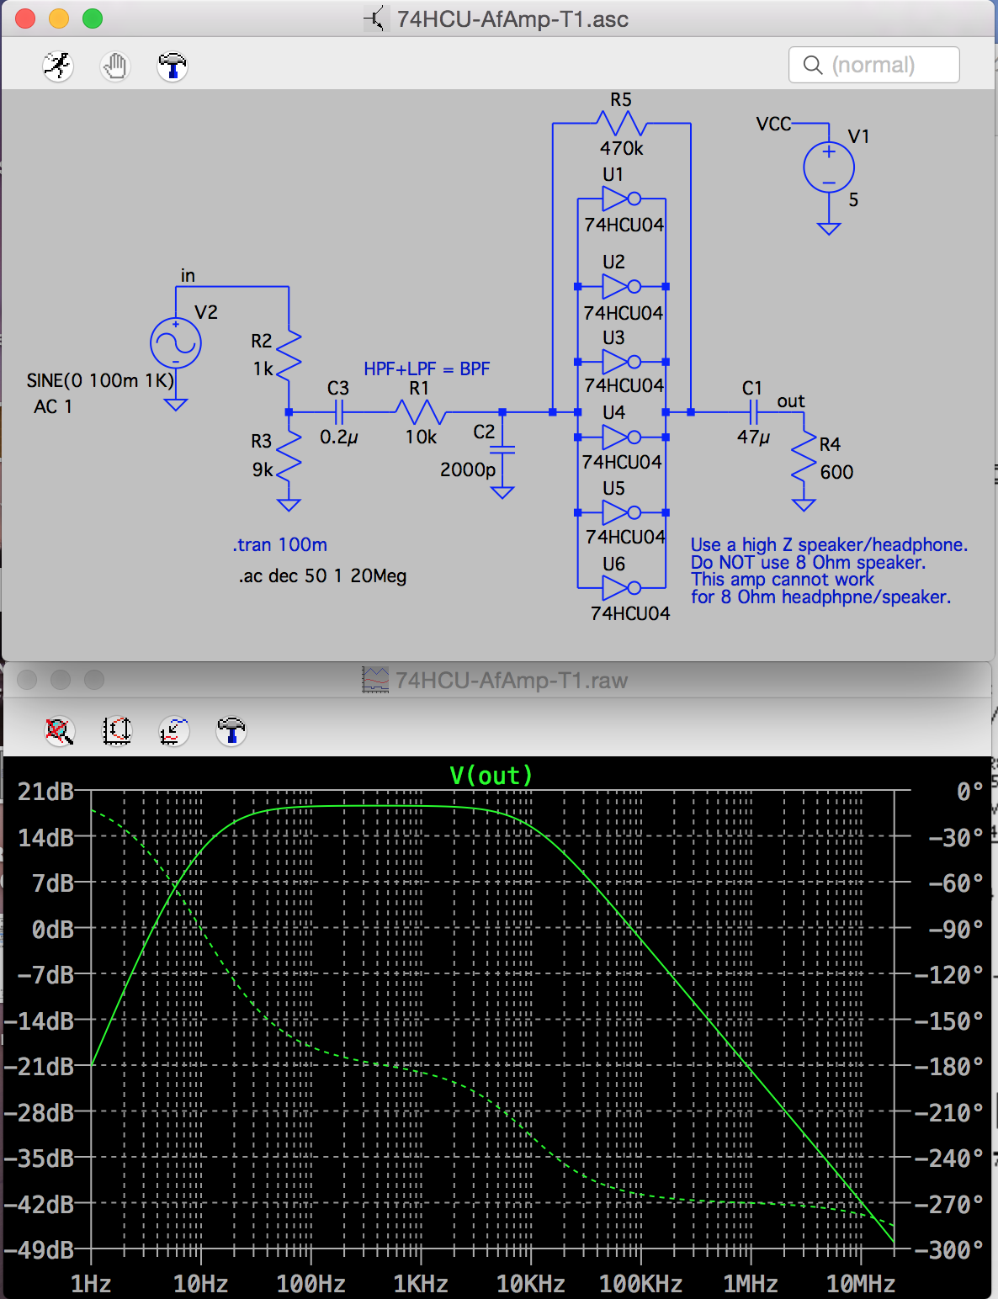Click the high Z speaker warning comment
This screenshot has height=1299, width=998.
point(820,570)
